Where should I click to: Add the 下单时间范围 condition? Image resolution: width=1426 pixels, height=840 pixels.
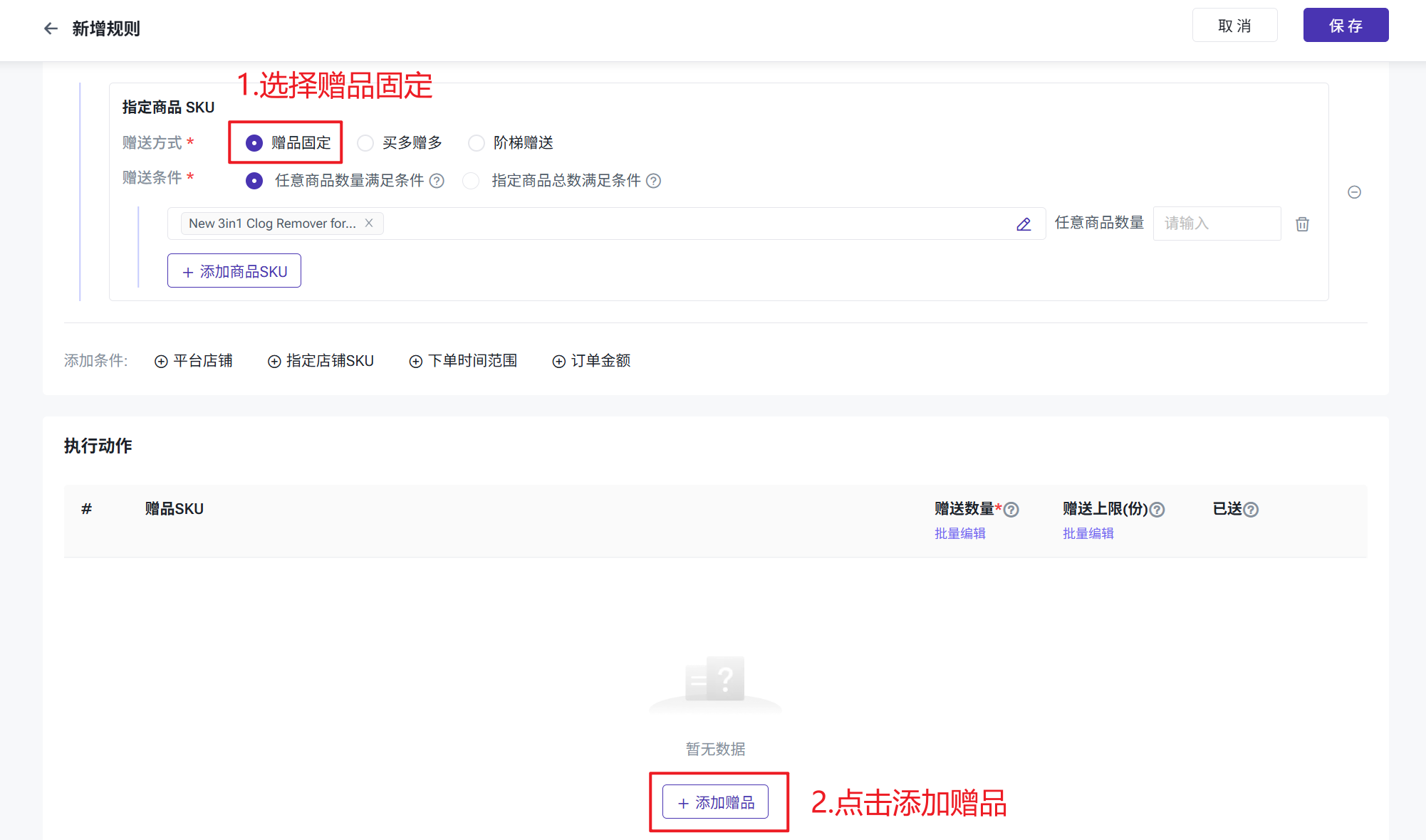tap(463, 361)
